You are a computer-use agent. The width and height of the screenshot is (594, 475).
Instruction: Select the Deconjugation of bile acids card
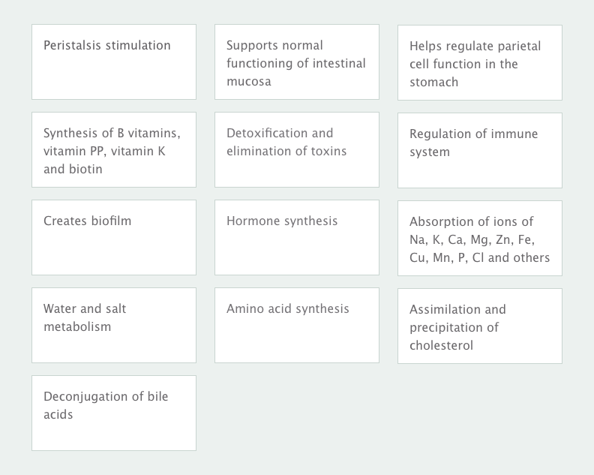[x=114, y=413]
